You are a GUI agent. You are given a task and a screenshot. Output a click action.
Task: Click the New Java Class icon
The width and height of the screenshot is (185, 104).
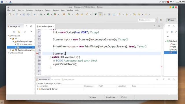69,14
